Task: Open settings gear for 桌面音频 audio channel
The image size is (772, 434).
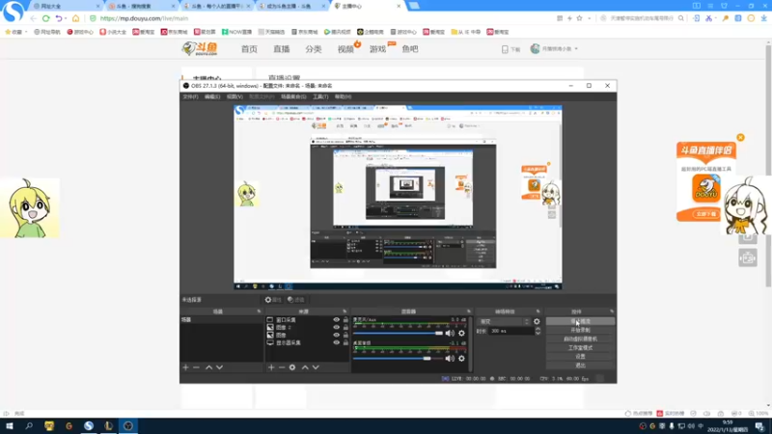Action: [x=461, y=358]
